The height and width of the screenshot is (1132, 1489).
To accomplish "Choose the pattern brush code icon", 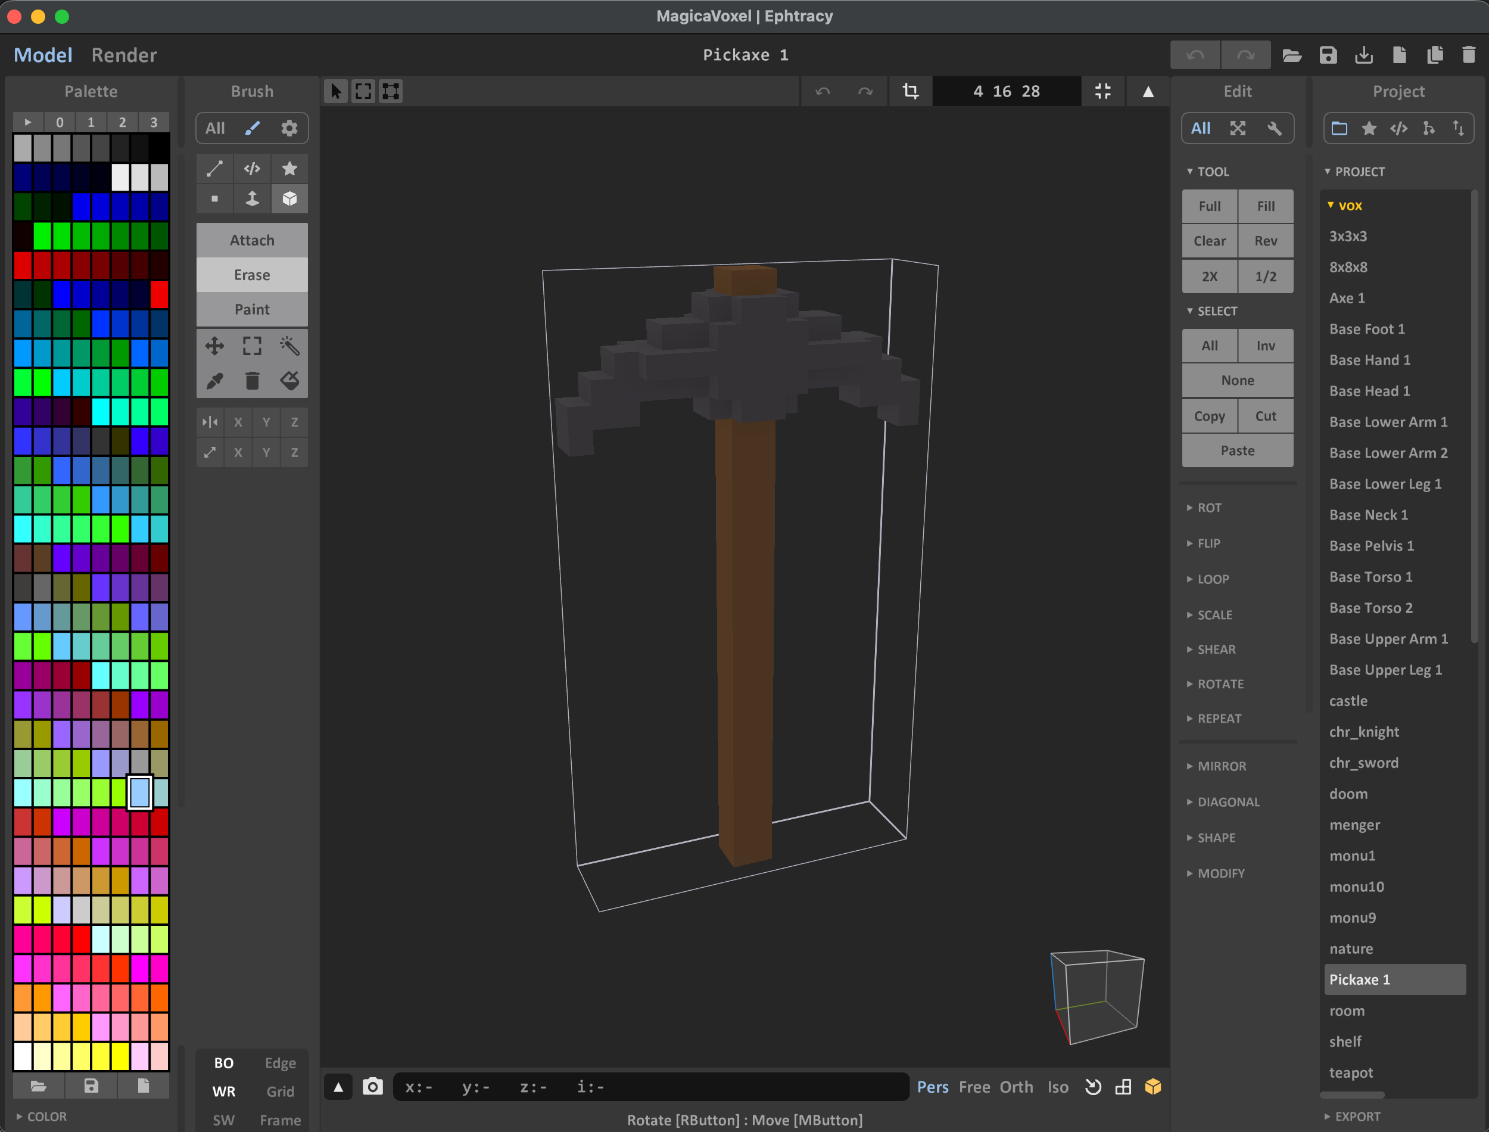I will click(x=252, y=169).
